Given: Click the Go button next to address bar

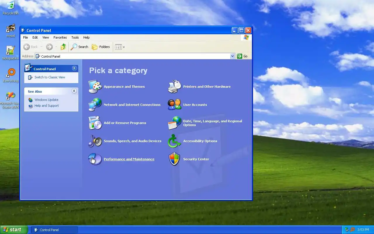Looking at the screenshot, I should [243, 56].
